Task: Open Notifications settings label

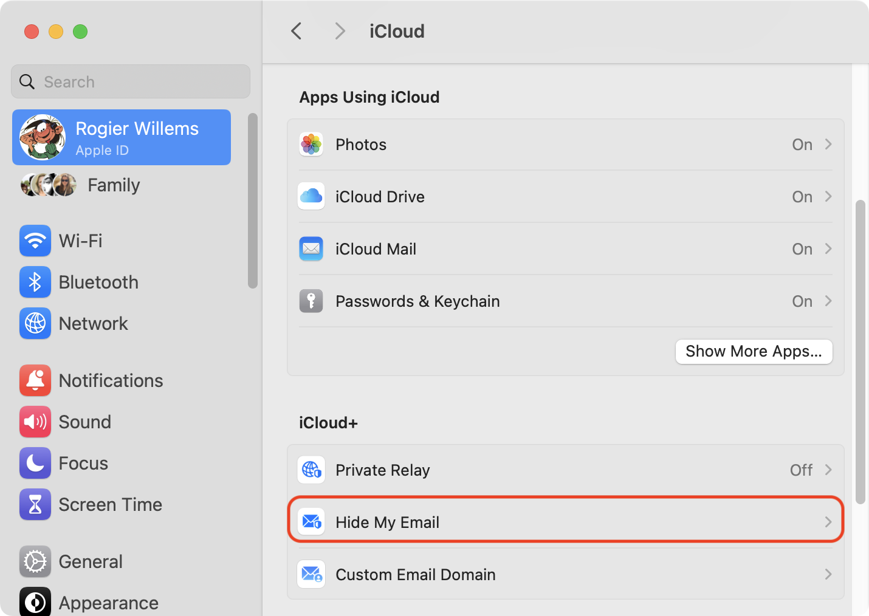Action: click(x=111, y=381)
